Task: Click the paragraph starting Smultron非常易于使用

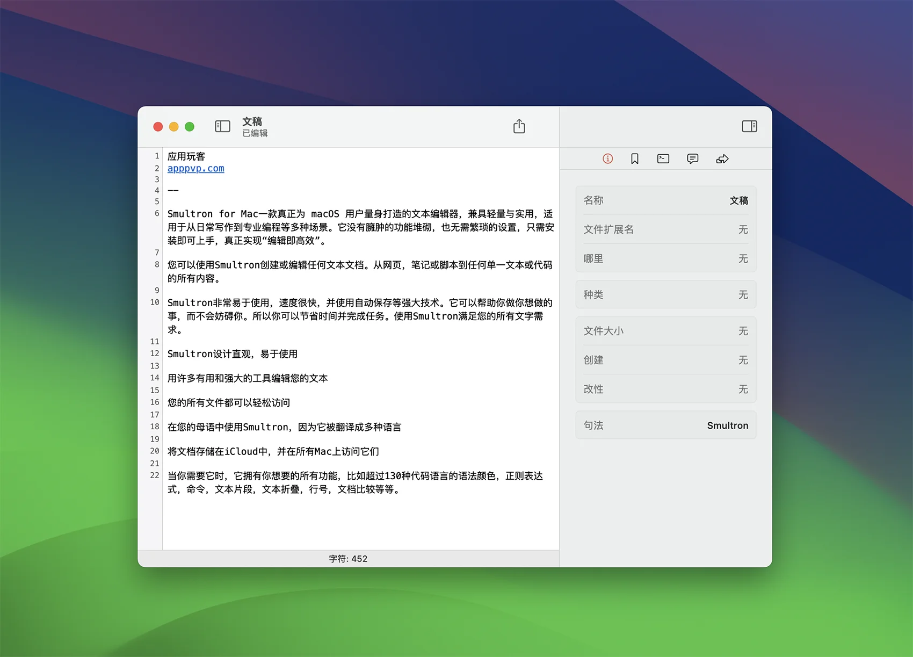Action: tap(360, 316)
